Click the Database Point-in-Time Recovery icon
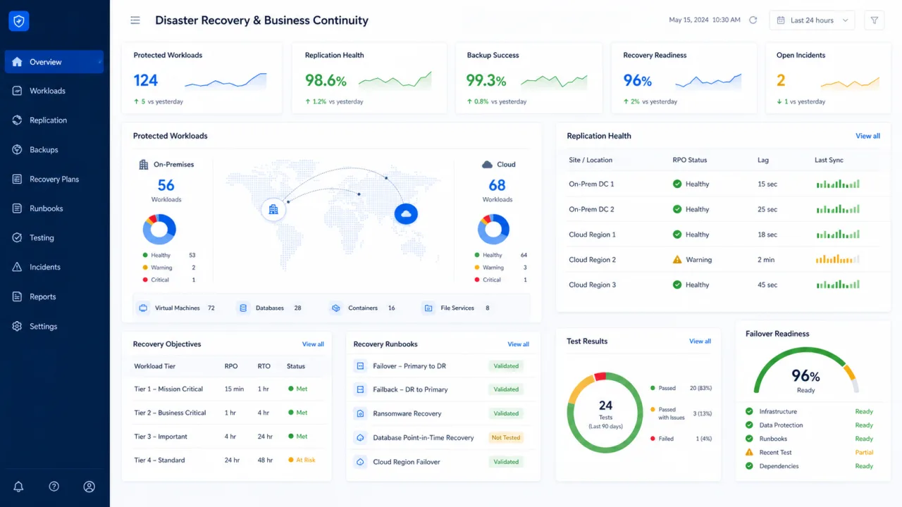The image size is (902, 507). 360,437
